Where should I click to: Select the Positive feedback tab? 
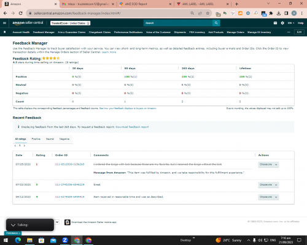tap(36, 139)
